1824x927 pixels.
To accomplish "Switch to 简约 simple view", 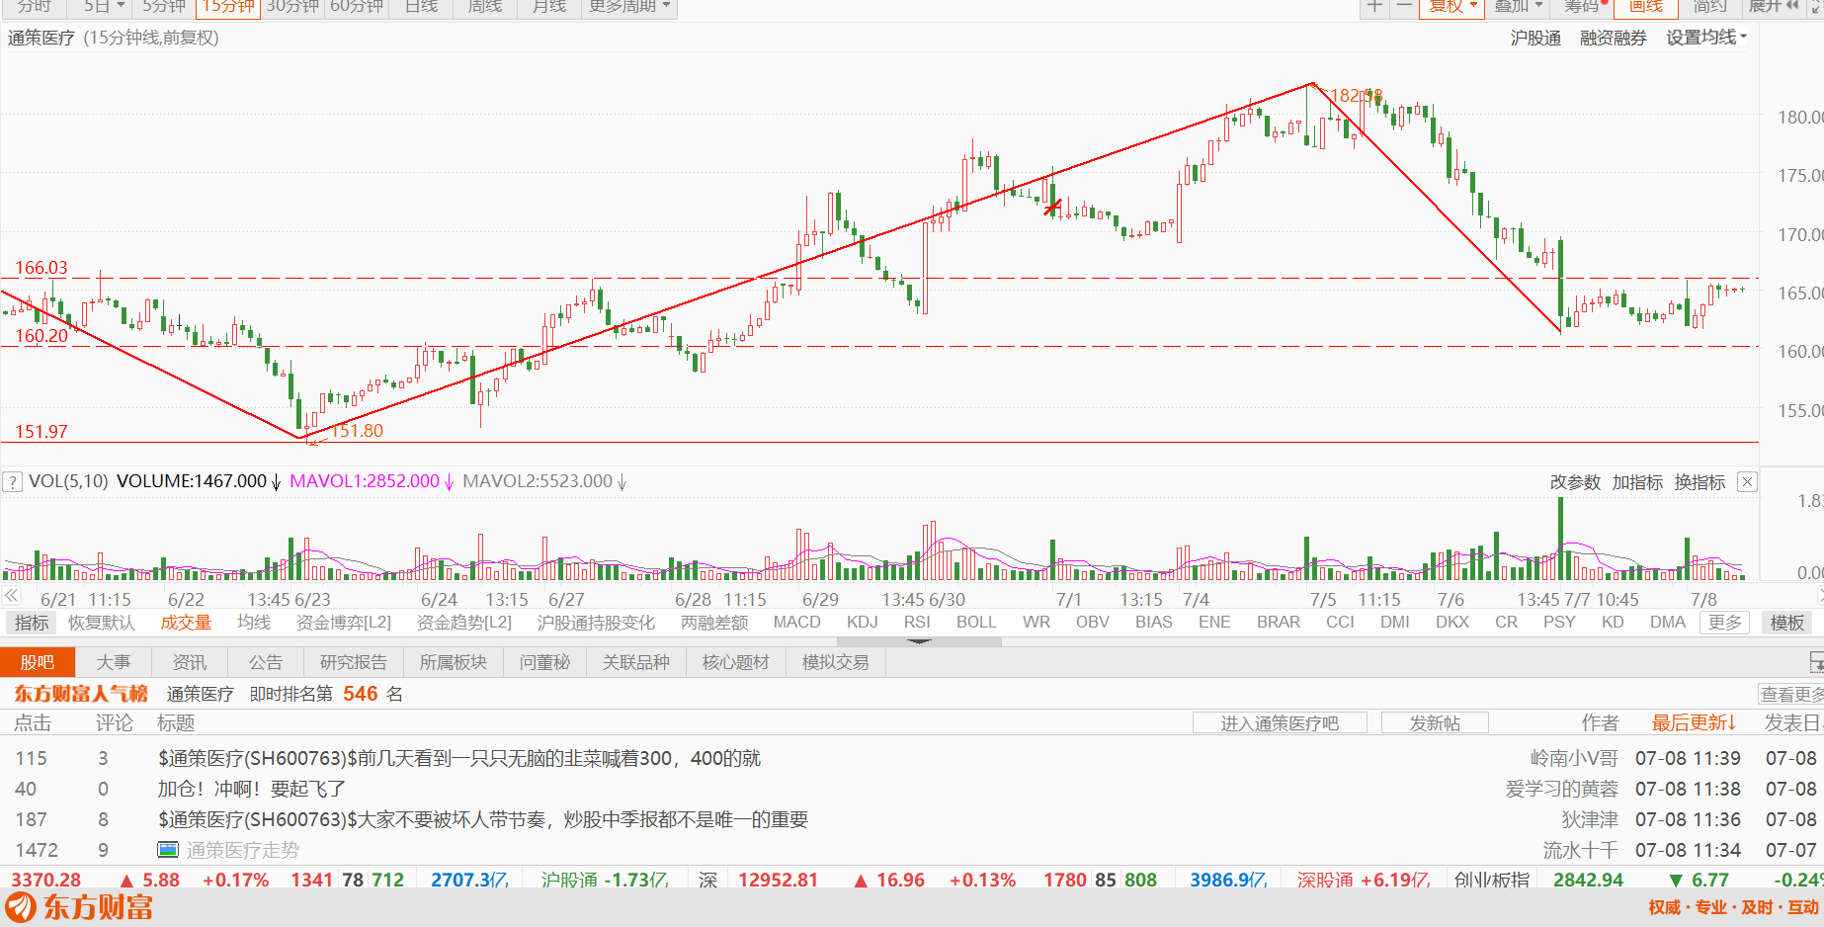I will [x=1709, y=6].
